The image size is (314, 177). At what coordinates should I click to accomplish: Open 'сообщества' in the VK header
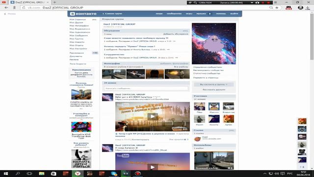click(x=174, y=14)
